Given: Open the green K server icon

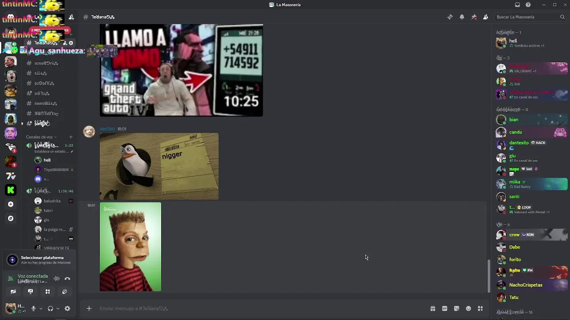Looking at the screenshot, I should [x=11, y=190].
